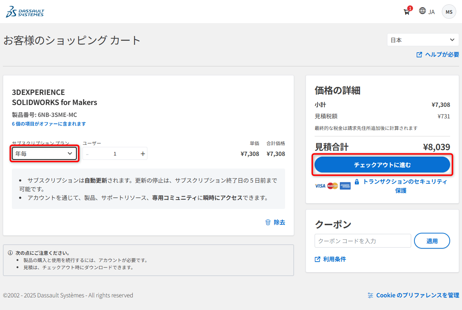Click the Cookie preferences sliders icon
This screenshot has width=462, height=310.
coord(370,295)
